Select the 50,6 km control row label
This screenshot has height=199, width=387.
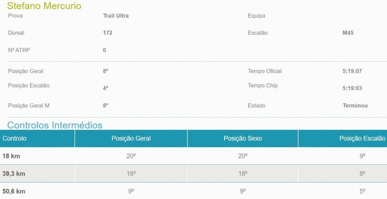coord(14,191)
